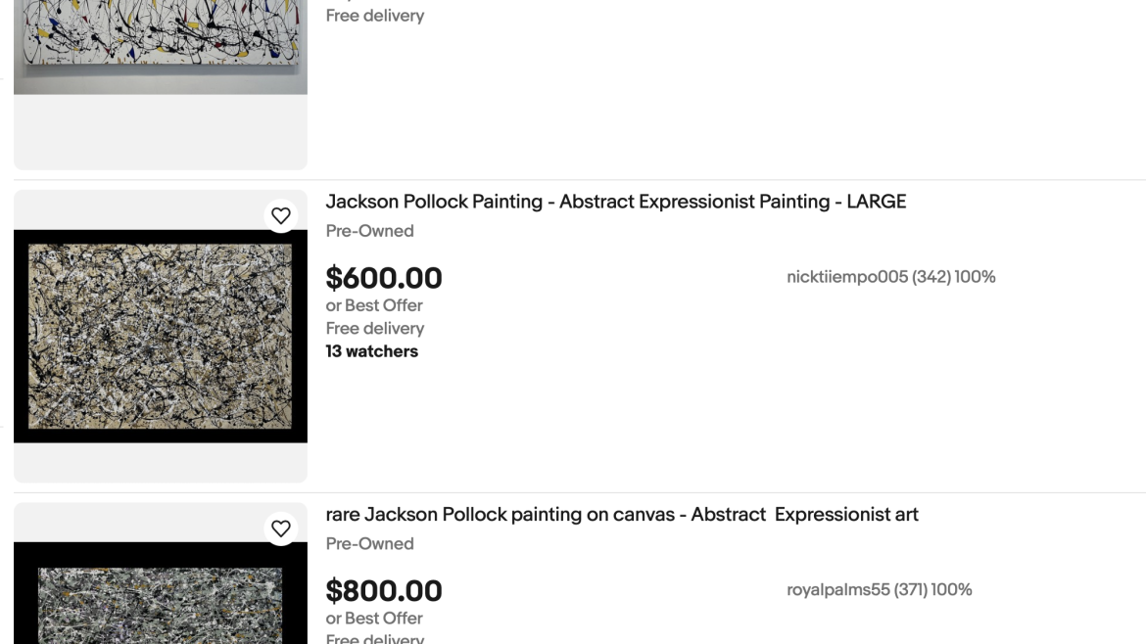1146x644 pixels.
Task: Select 'or Best Offer' under the $800.00 price
Action: 374,618
